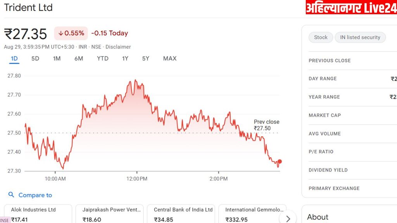The image size is (397, 223).
Task: Select the 1D time range tab
Action: click(14, 58)
